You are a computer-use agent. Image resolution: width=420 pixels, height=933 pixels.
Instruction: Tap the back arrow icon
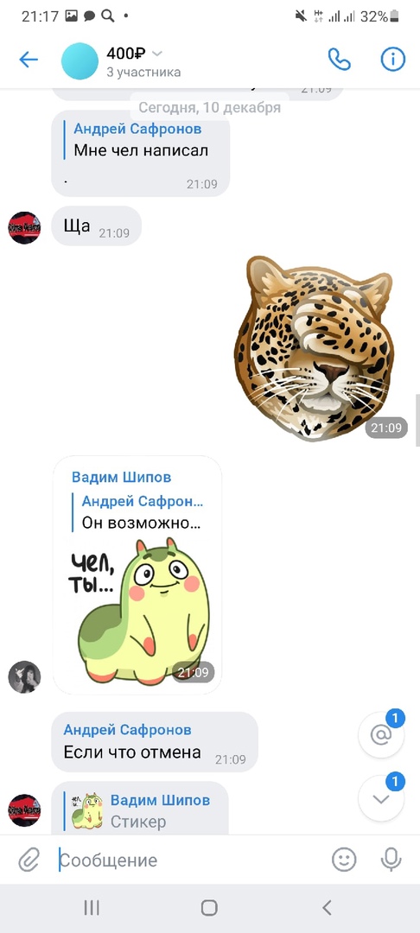pyautogui.click(x=28, y=60)
